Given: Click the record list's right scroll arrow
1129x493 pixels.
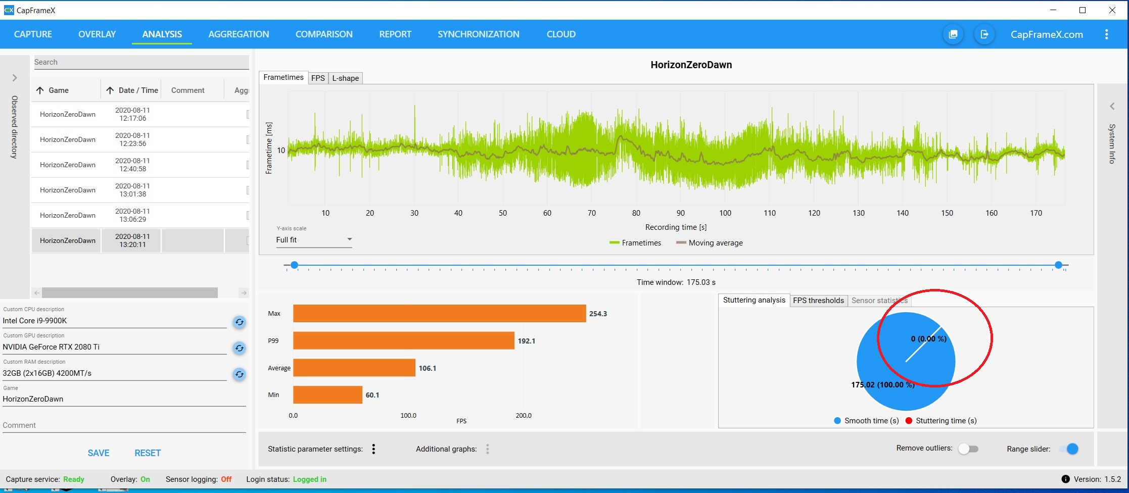Looking at the screenshot, I should click(244, 293).
